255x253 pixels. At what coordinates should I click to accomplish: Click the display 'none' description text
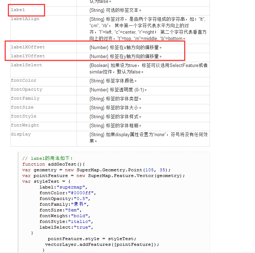(x=148, y=138)
